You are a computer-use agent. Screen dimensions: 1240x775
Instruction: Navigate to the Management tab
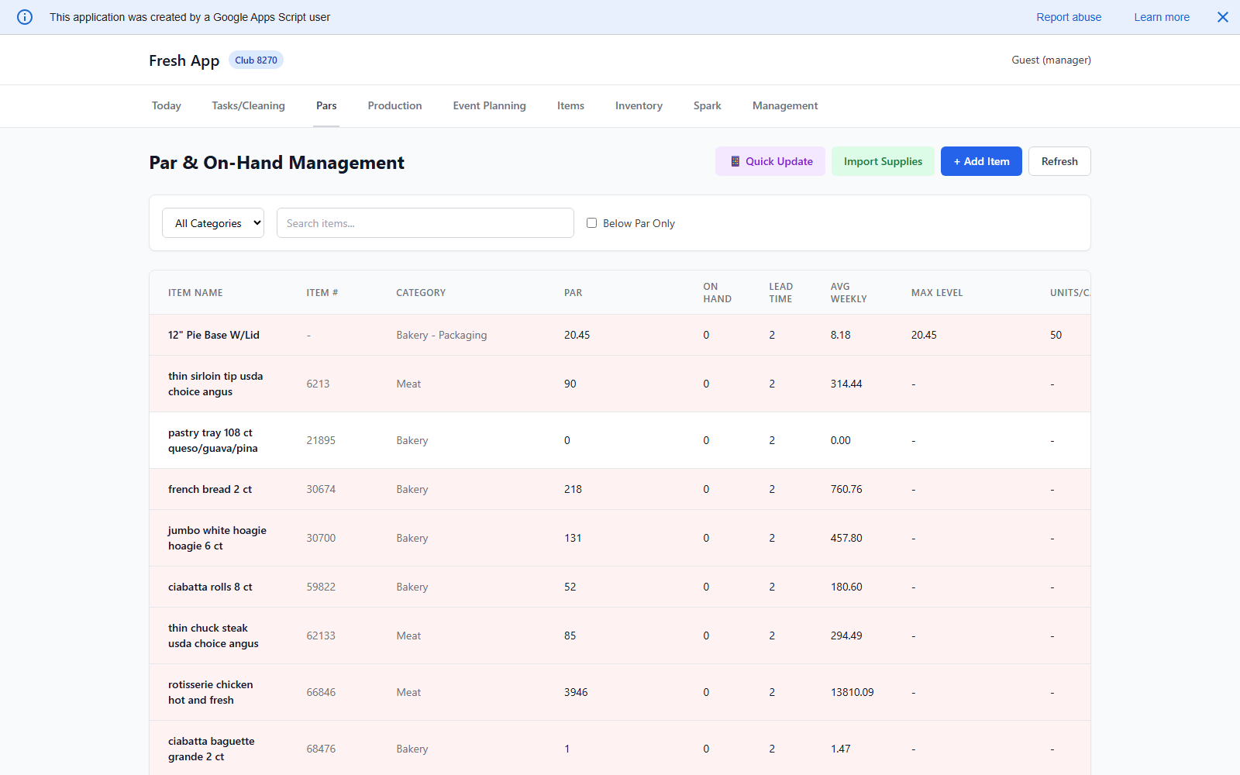[x=784, y=105]
